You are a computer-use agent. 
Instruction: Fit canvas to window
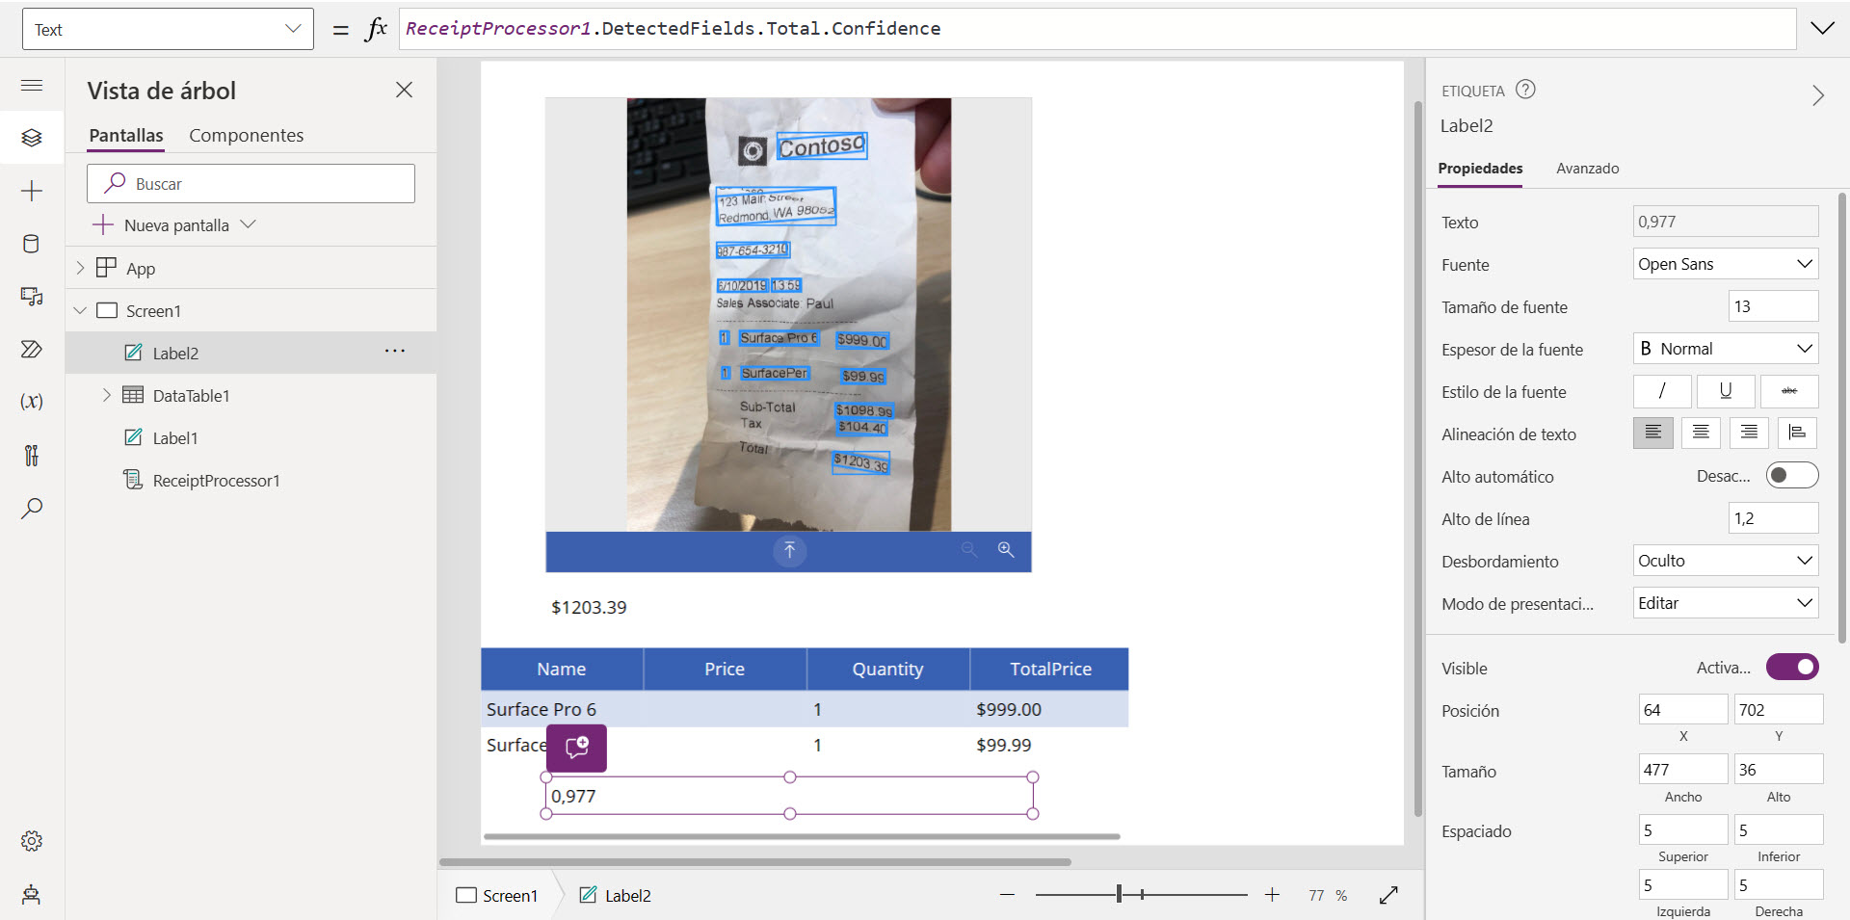(1388, 895)
